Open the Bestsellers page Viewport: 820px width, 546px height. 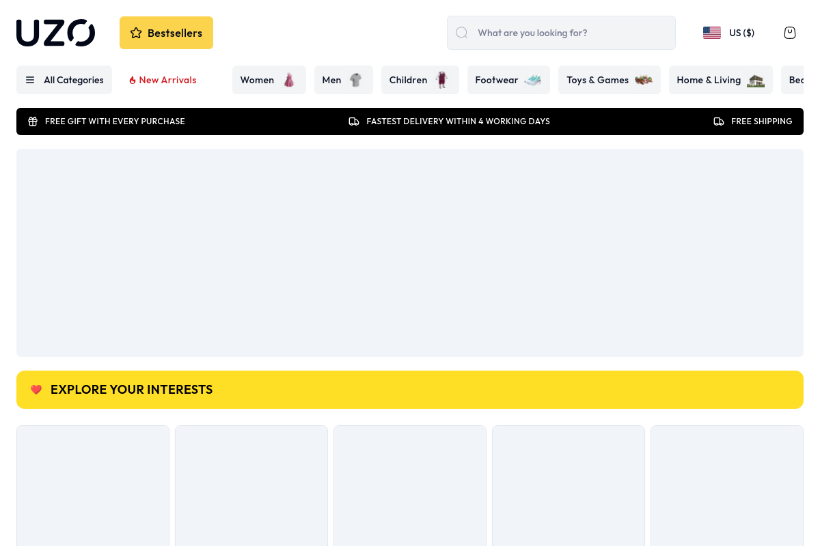click(166, 33)
